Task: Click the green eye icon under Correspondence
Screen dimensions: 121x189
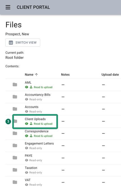Action: (x=27, y=136)
